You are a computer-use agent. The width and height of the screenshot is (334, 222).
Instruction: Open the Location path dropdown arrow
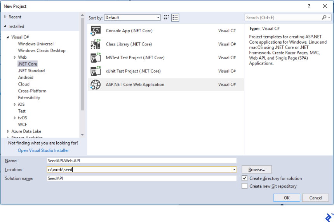234,170
